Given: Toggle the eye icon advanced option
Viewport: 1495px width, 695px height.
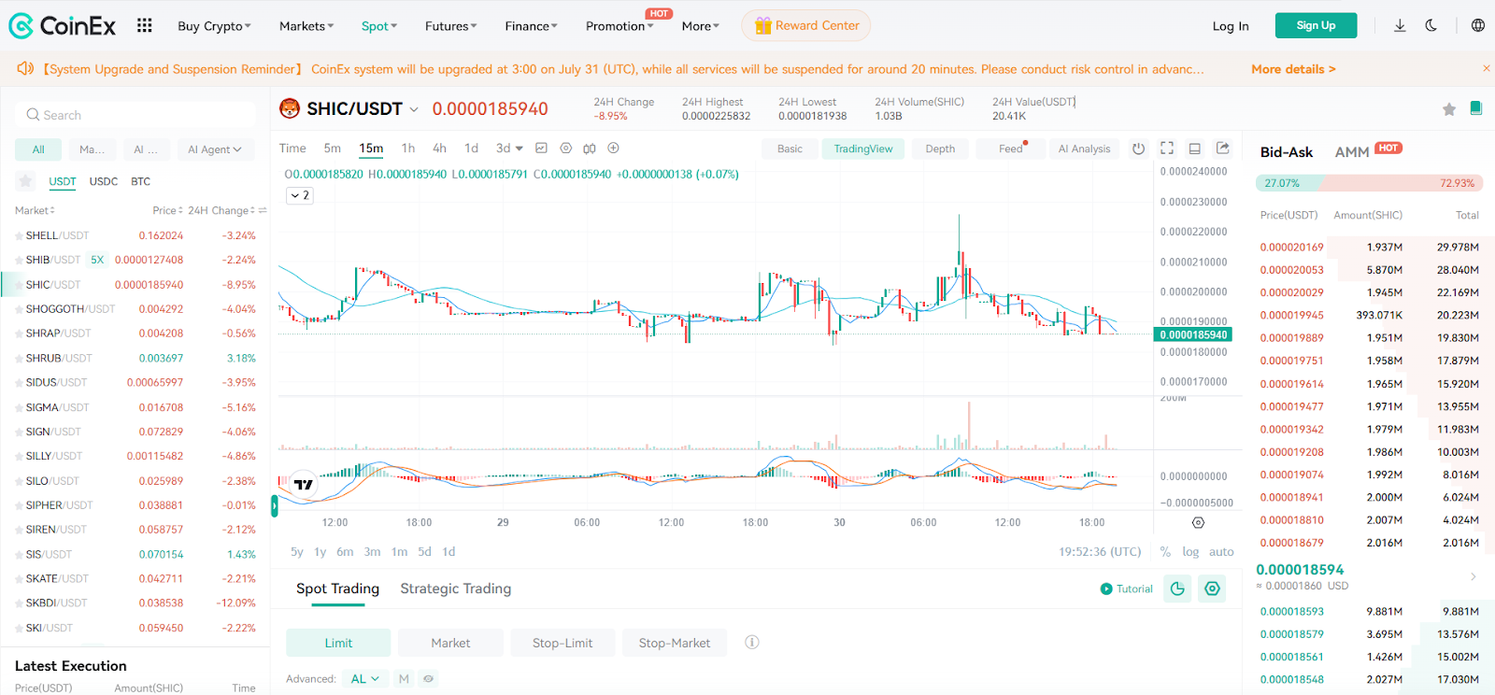Looking at the screenshot, I should tap(428, 679).
